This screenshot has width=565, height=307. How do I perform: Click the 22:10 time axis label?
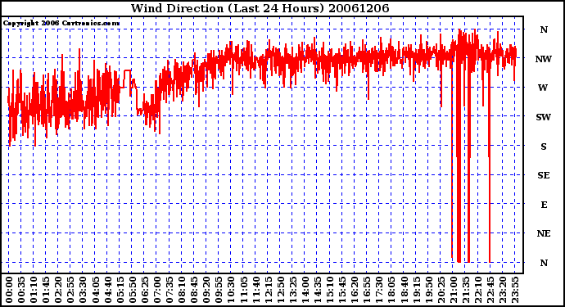tap(478, 290)
